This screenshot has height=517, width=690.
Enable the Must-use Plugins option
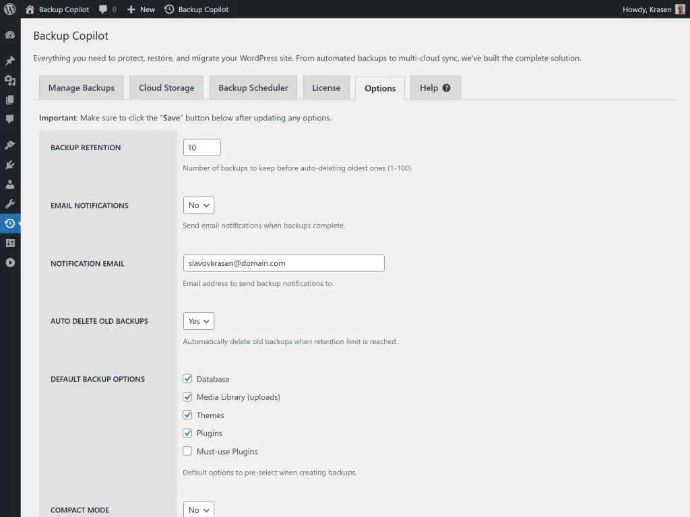187,451
